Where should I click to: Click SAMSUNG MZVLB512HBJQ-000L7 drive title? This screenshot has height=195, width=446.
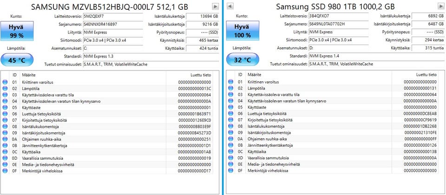click(109, 6)
